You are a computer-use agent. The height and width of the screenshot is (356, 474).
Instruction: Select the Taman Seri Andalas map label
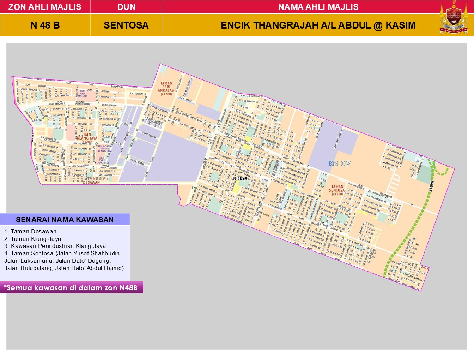(166, 89)
